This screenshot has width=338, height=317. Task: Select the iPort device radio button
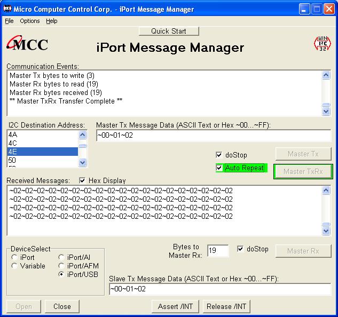pyautogui.click(x=14, y=257)
